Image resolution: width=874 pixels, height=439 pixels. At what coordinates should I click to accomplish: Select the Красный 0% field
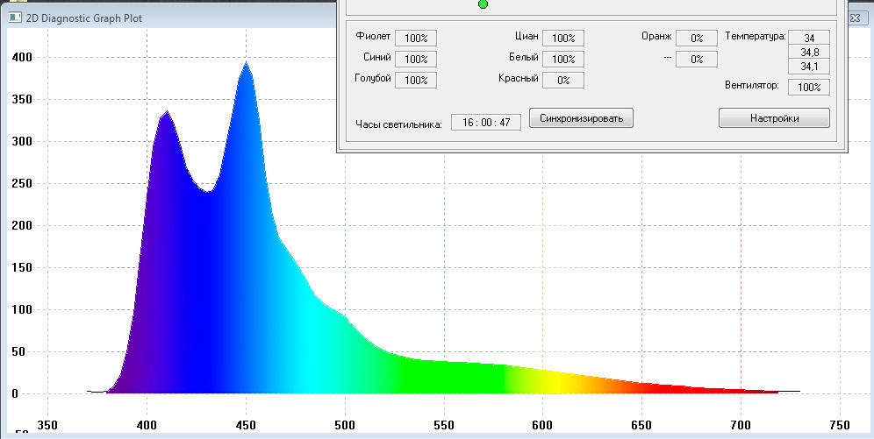(x=563, y=80)
